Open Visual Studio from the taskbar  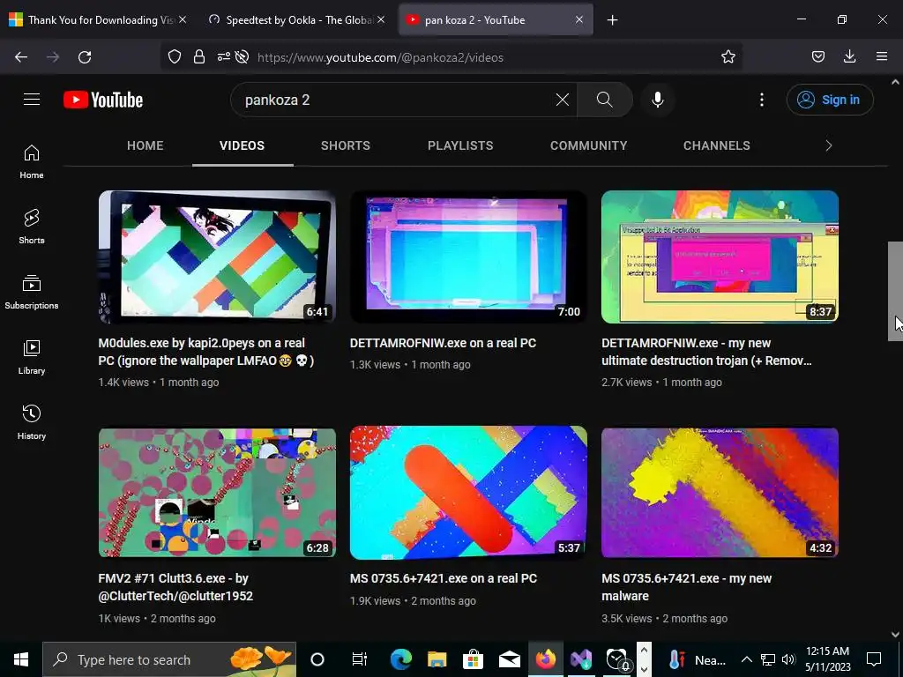(581, 659)
